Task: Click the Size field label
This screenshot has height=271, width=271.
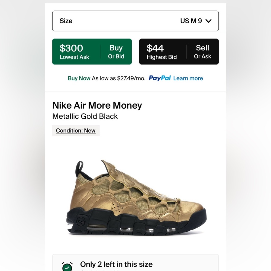Action: 66,21
